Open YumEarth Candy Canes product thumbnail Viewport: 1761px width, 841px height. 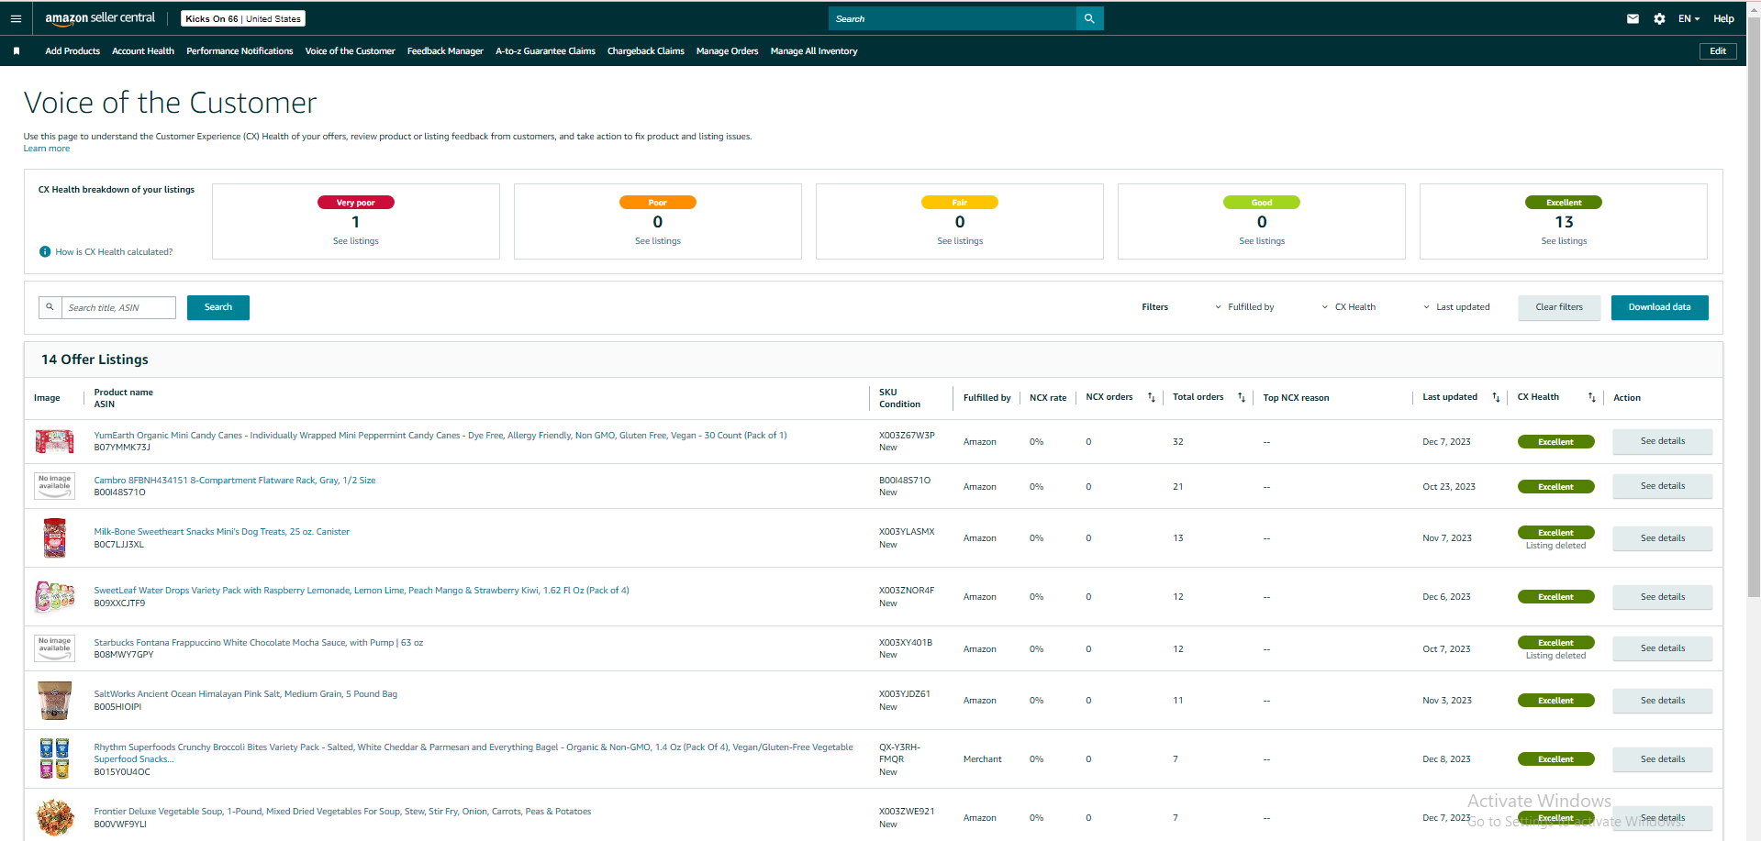(54, 441)
